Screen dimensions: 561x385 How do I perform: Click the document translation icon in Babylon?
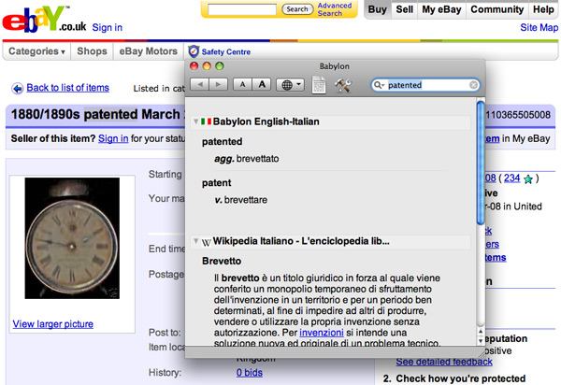point(319,85)
